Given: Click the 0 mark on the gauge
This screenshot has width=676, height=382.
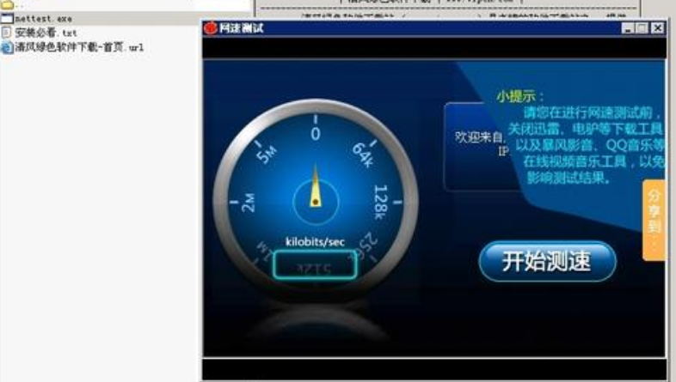Looking at the screenshot, I should pos(315,134).
